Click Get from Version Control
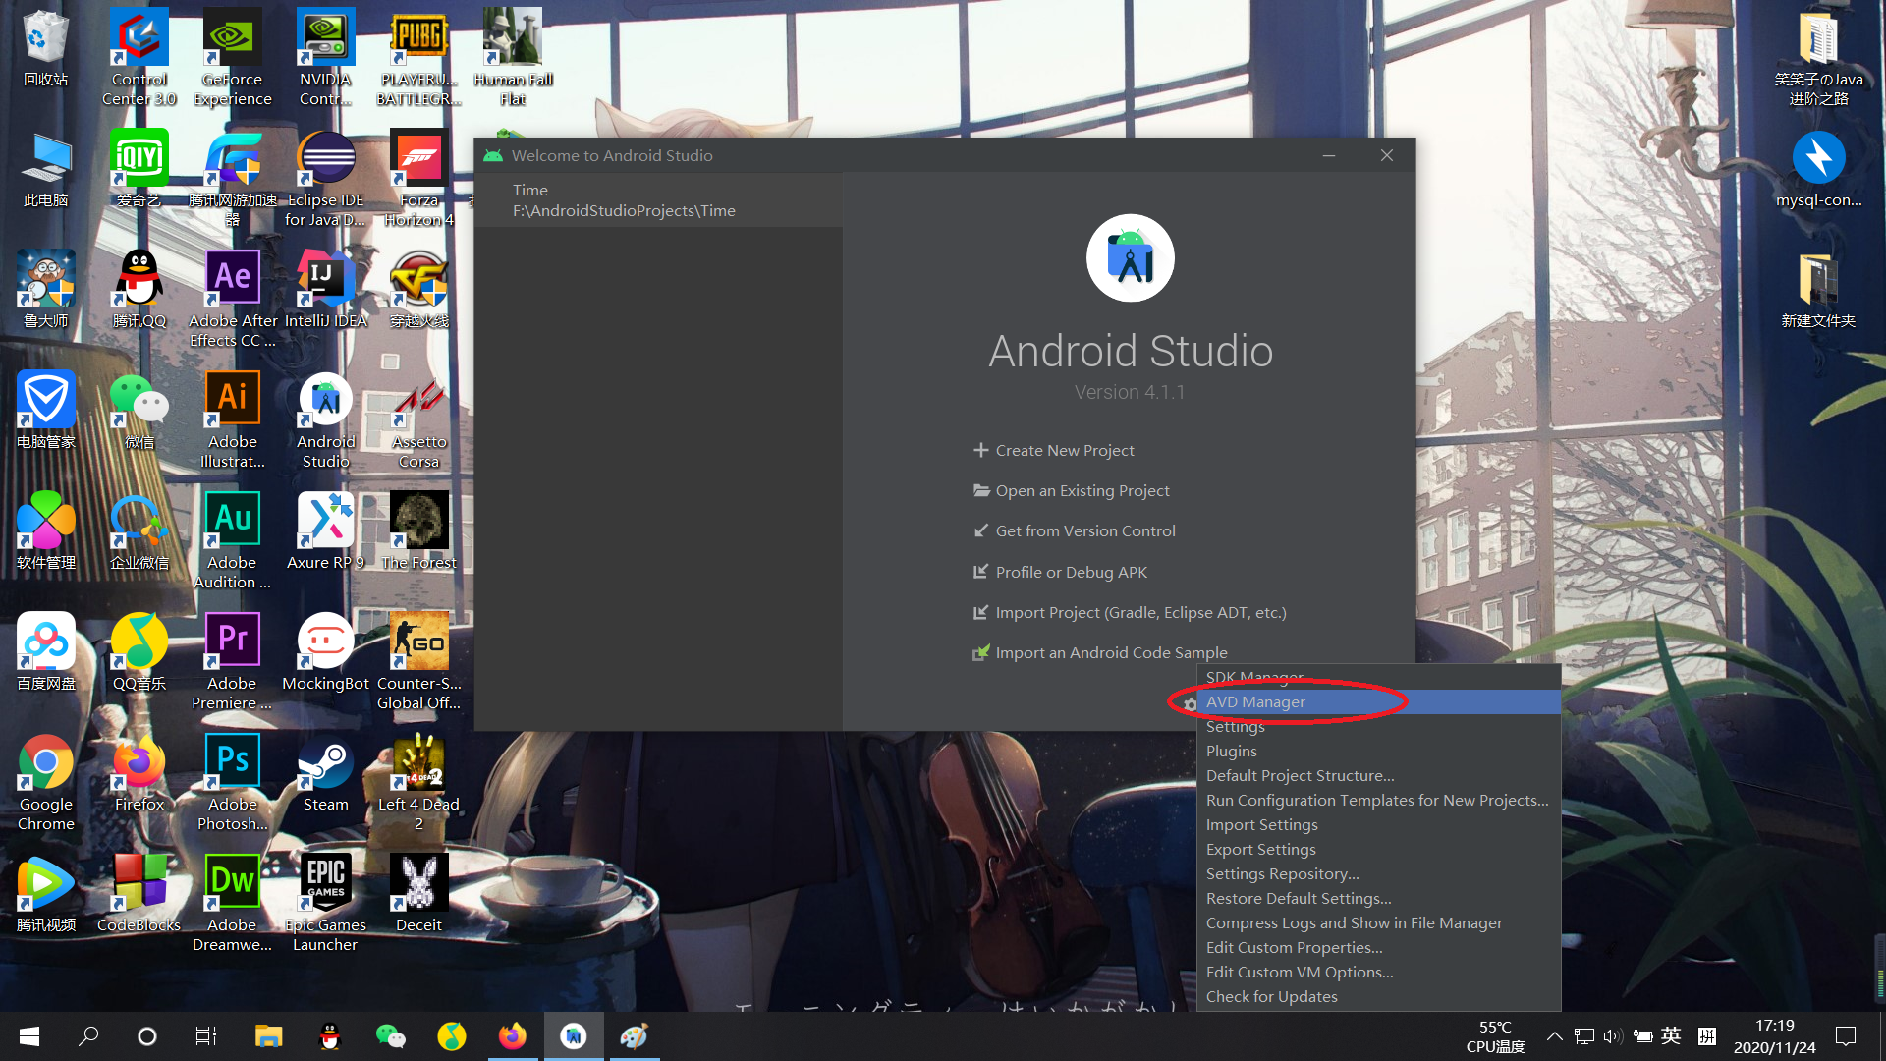This screenshot has width=1886, height=1061. point(1085,530)
